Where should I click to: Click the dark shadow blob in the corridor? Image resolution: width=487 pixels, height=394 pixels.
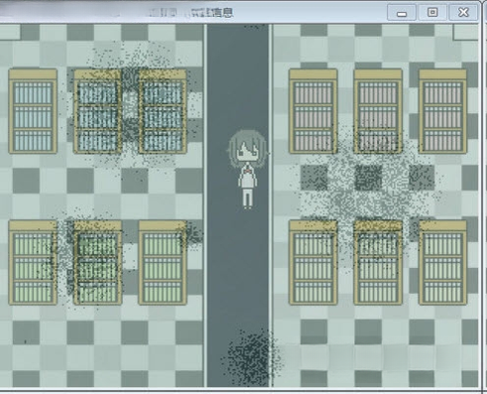point(252,356)
